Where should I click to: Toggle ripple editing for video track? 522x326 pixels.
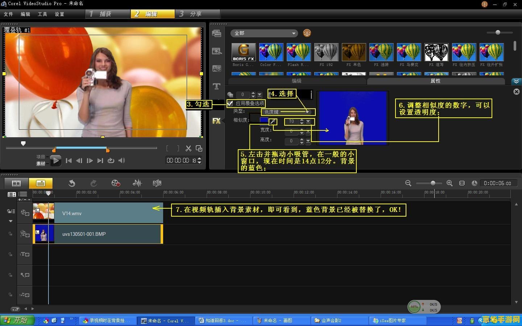click(x=11, y=211)
